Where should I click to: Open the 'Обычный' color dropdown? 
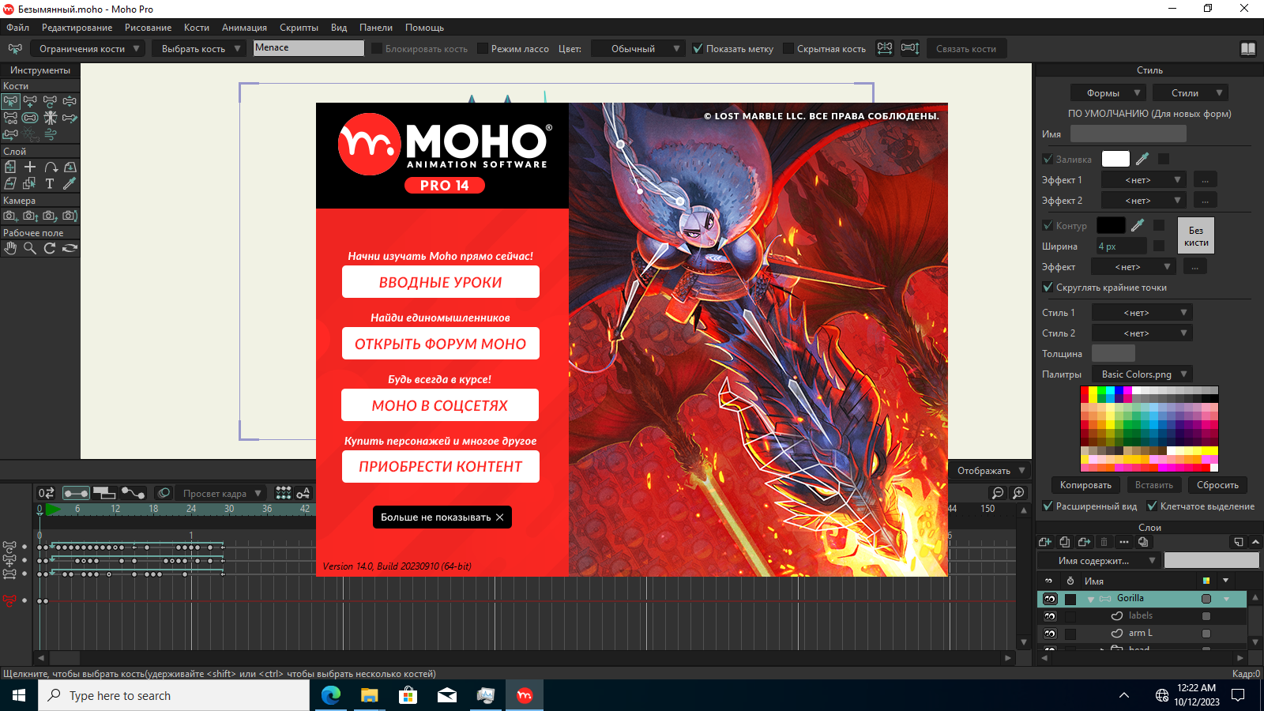click(x=638, y=49)
